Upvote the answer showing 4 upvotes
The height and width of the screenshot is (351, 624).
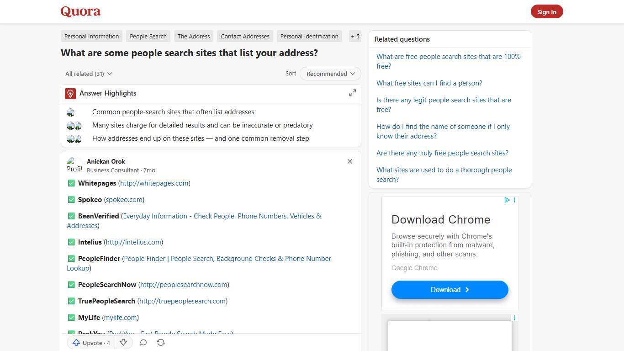90,342
